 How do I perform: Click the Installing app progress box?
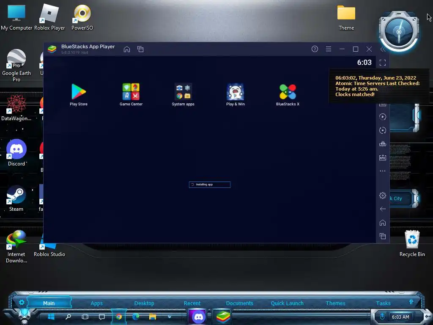210,185
